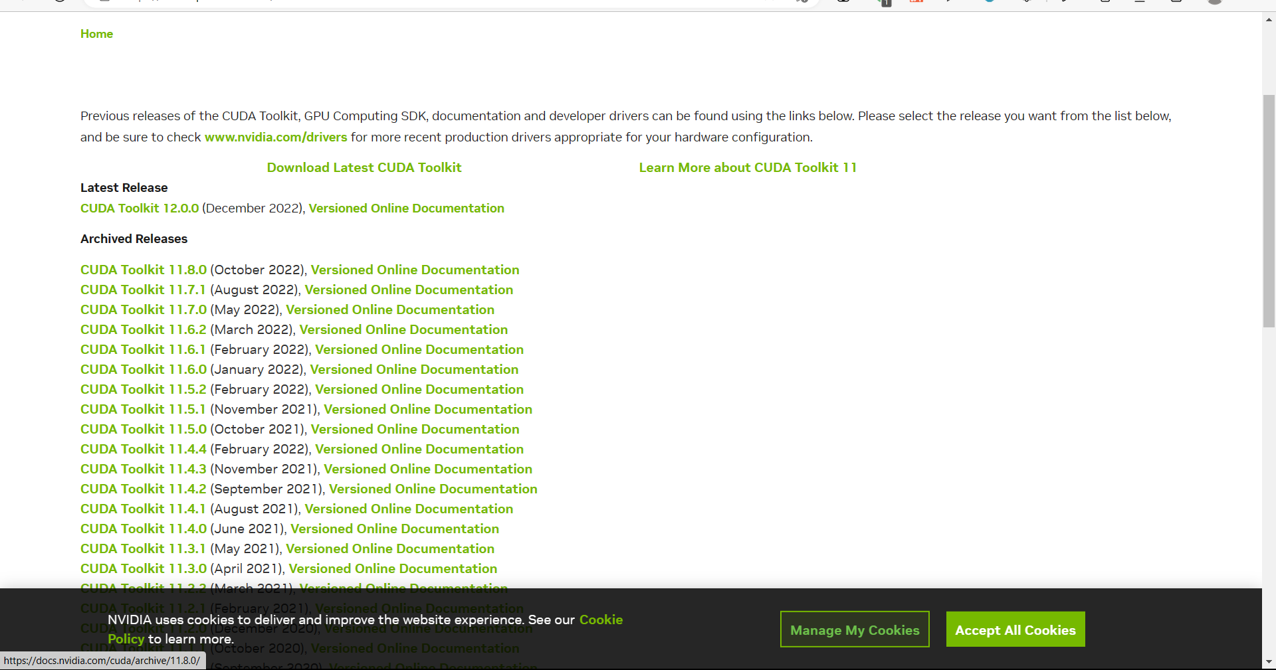
Task: Click the Accept All Cookies button
Action: 1015,629
